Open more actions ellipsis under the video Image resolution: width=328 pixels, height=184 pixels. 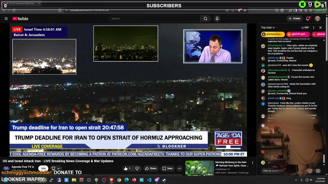pos(180,168)
